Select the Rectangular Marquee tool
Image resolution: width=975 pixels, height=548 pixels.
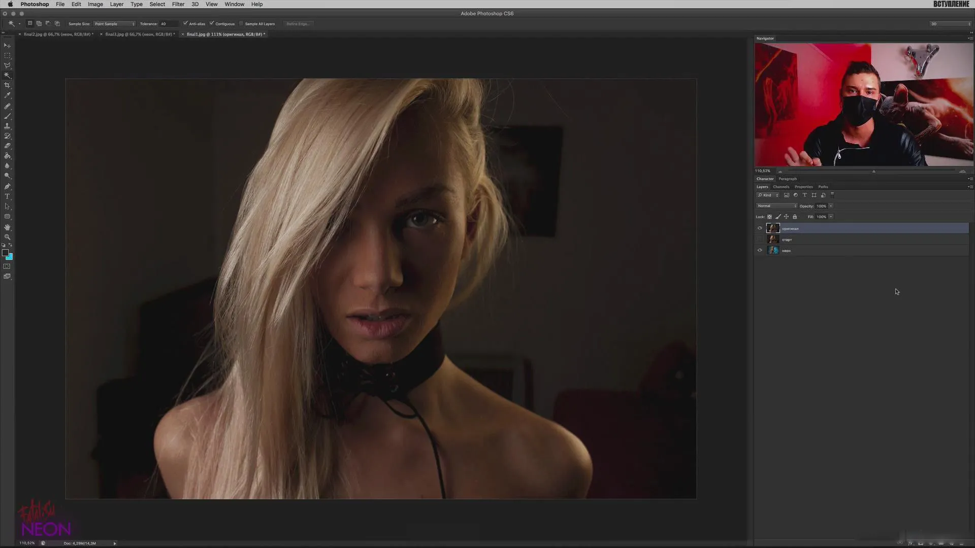tap(7, 55)
